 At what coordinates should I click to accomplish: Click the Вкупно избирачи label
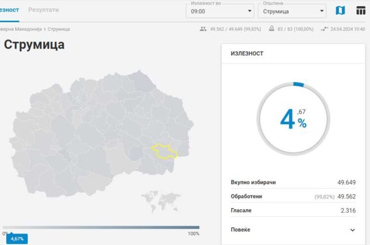point(253,182)
